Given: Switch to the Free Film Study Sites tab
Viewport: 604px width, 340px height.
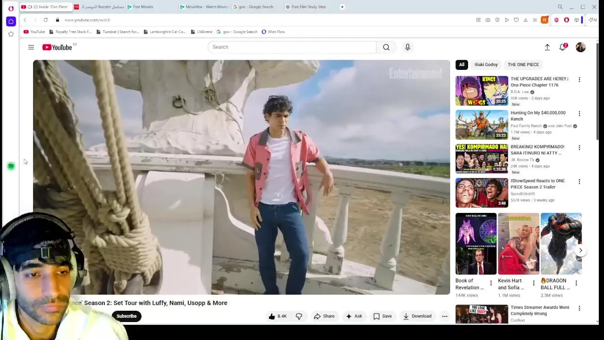Looking at the screenshot, I should pos(310,7).
